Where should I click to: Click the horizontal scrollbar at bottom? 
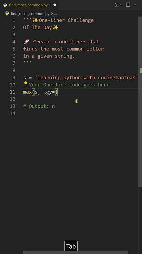pyautogui.click(x=76, y=252)
